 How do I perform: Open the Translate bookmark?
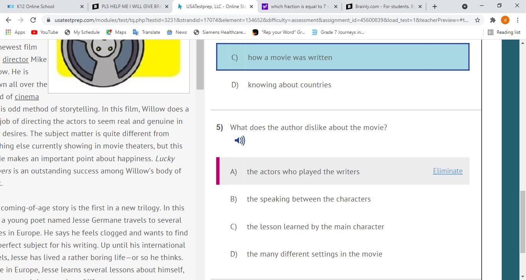(x=146, y=32)
